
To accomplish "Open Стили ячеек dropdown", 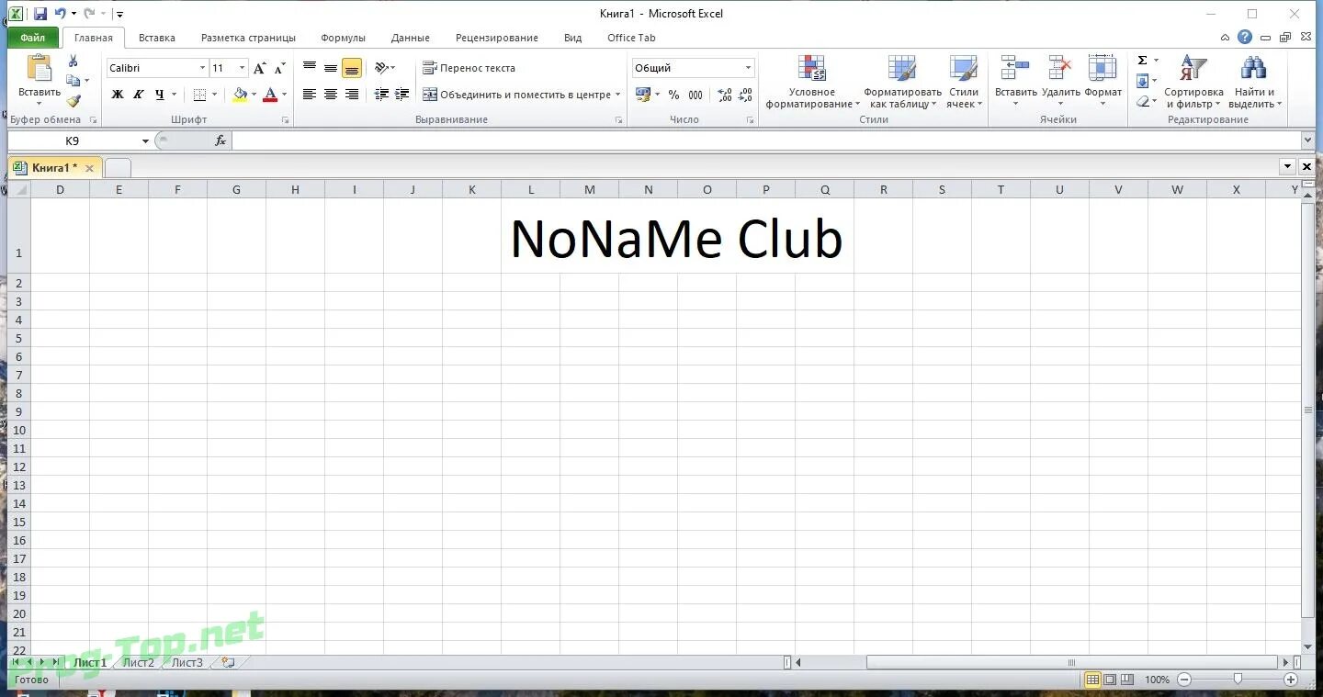I will click(x=964, y=82).
